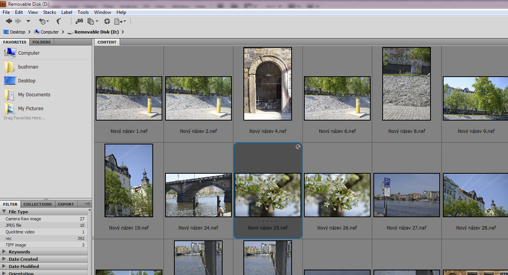
Task: Click the Br Bridge application icon
Action: 3,4
